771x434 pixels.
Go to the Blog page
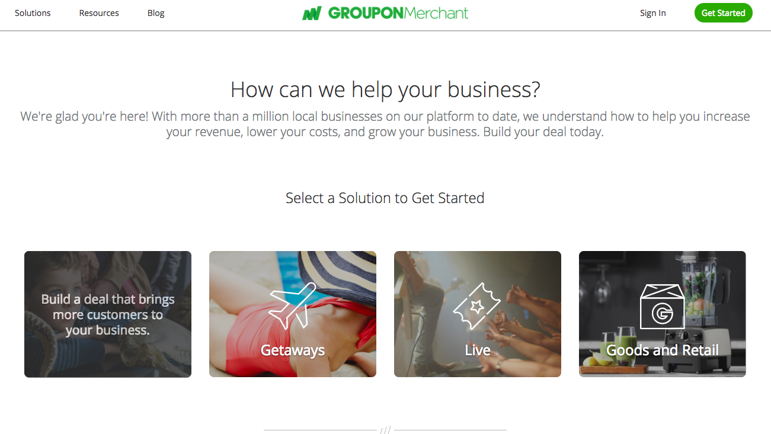(156, 13)
